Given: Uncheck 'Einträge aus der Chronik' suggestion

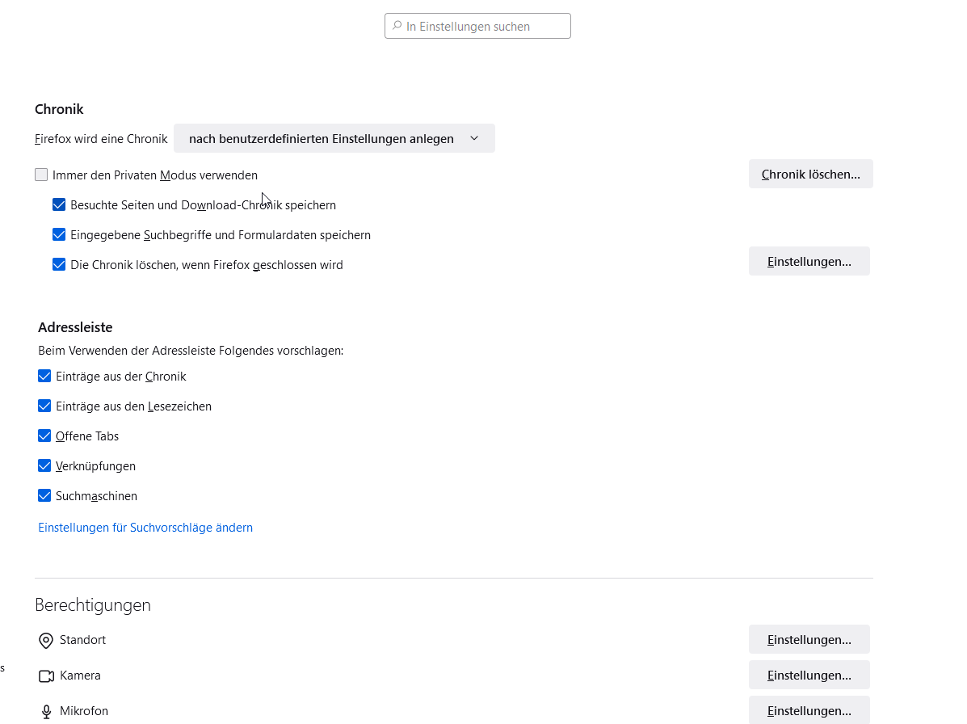Looking at the screenshot, I should click(x=44, y=376).
